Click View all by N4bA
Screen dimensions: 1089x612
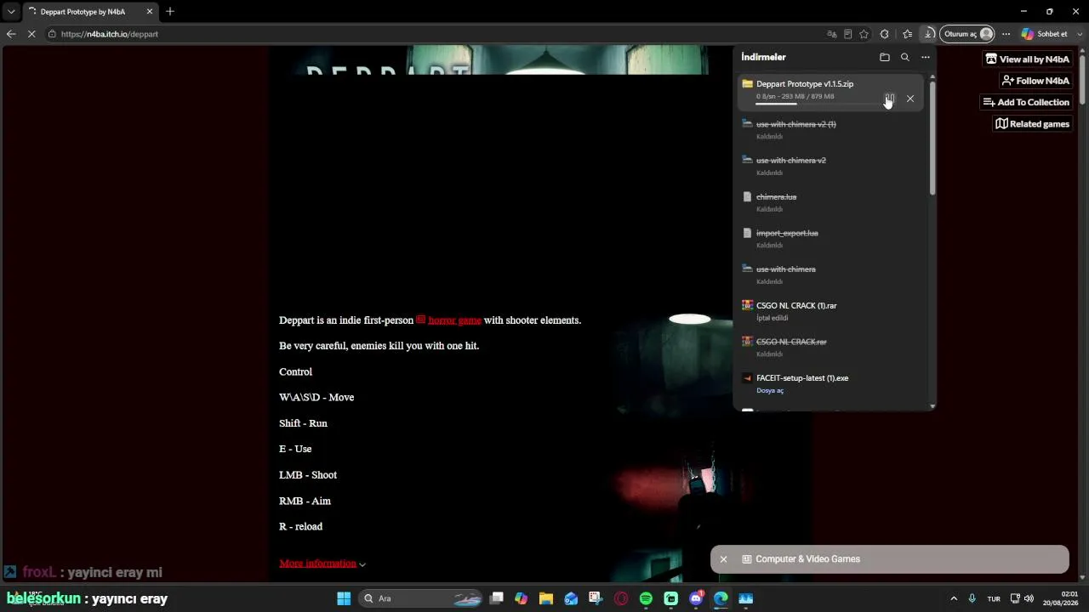tap(1027, 59)
